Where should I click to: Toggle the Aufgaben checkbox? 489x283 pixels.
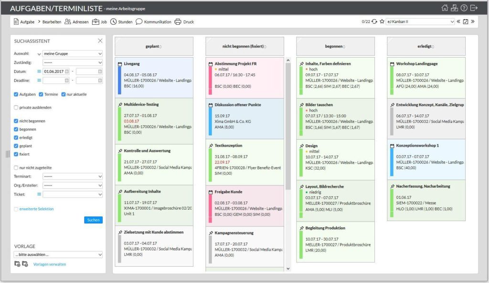16,94
